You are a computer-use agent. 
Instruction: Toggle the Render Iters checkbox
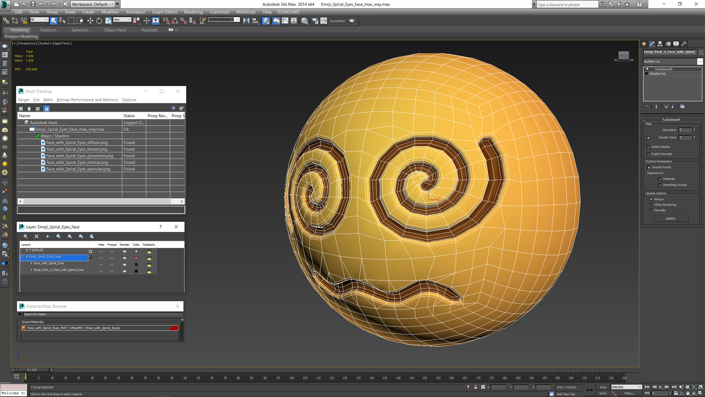648,138
